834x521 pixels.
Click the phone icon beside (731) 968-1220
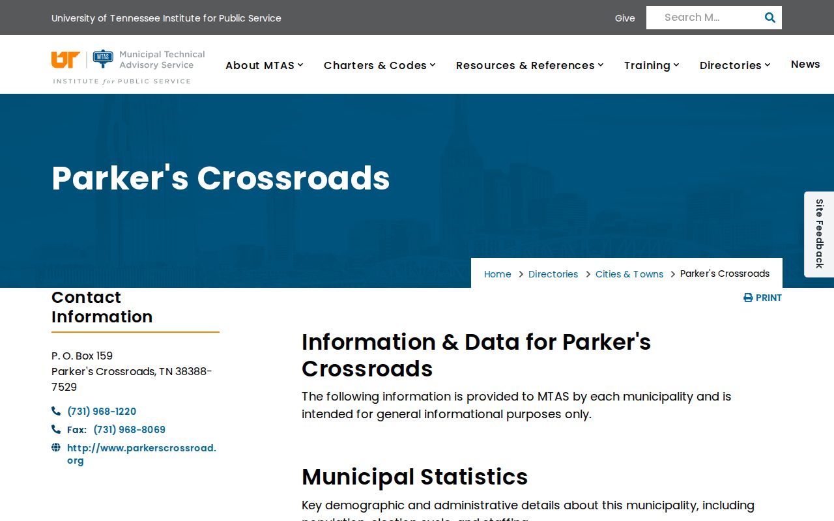(56, 411)
